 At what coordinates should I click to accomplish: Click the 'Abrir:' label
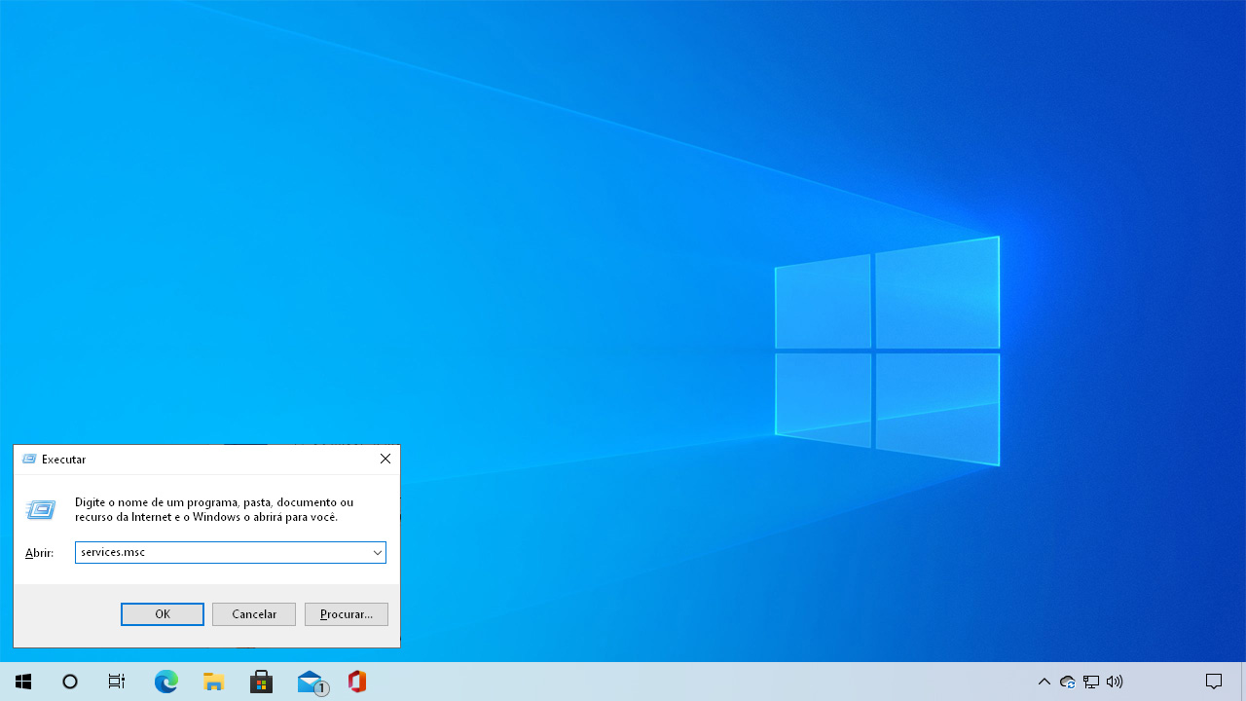[x=39, y=553]
